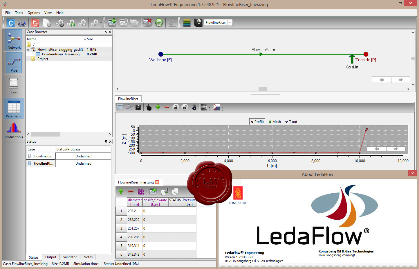
Task: Collapse FlowlineRiser_slugging_gaslift tree node
Action: (28, 50)
